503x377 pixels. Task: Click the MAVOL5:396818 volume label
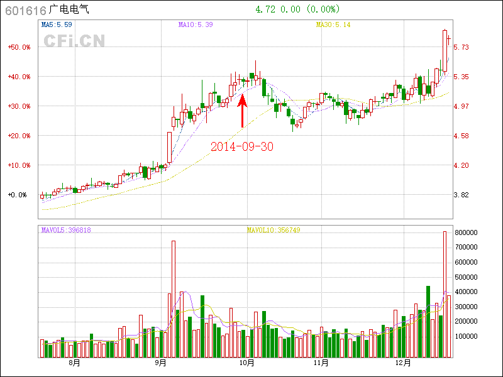pyautogui.click(x=66, y=230)
